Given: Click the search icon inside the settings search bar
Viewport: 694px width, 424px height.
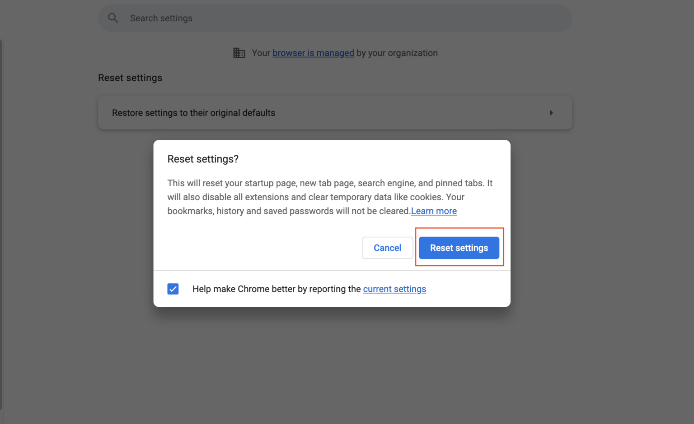Looking at the screenshot, I should pos(113,18).
